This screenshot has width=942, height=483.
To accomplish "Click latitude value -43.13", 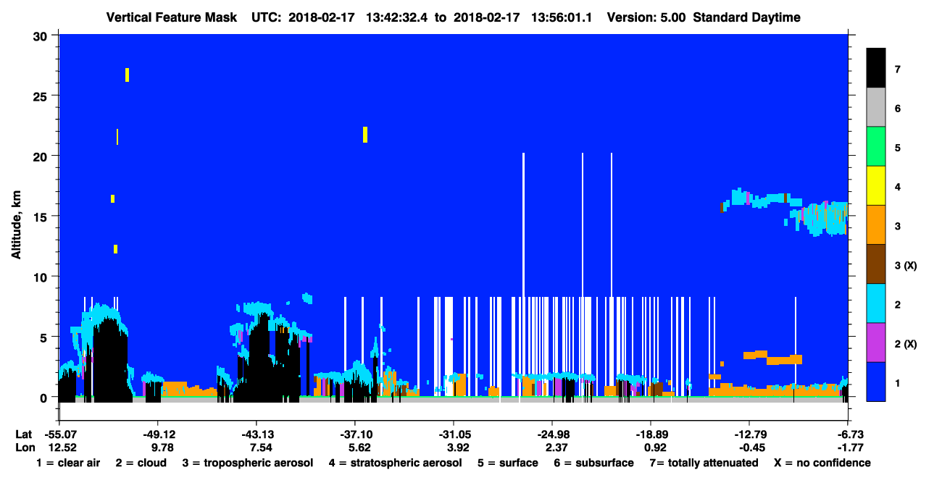I will pos(258,434).
